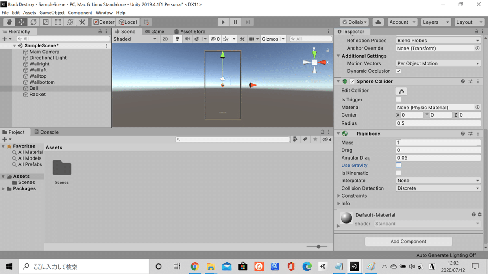Select the Rect tool
The width and height of the screenshot is (488, 274).
coord(58,22)
